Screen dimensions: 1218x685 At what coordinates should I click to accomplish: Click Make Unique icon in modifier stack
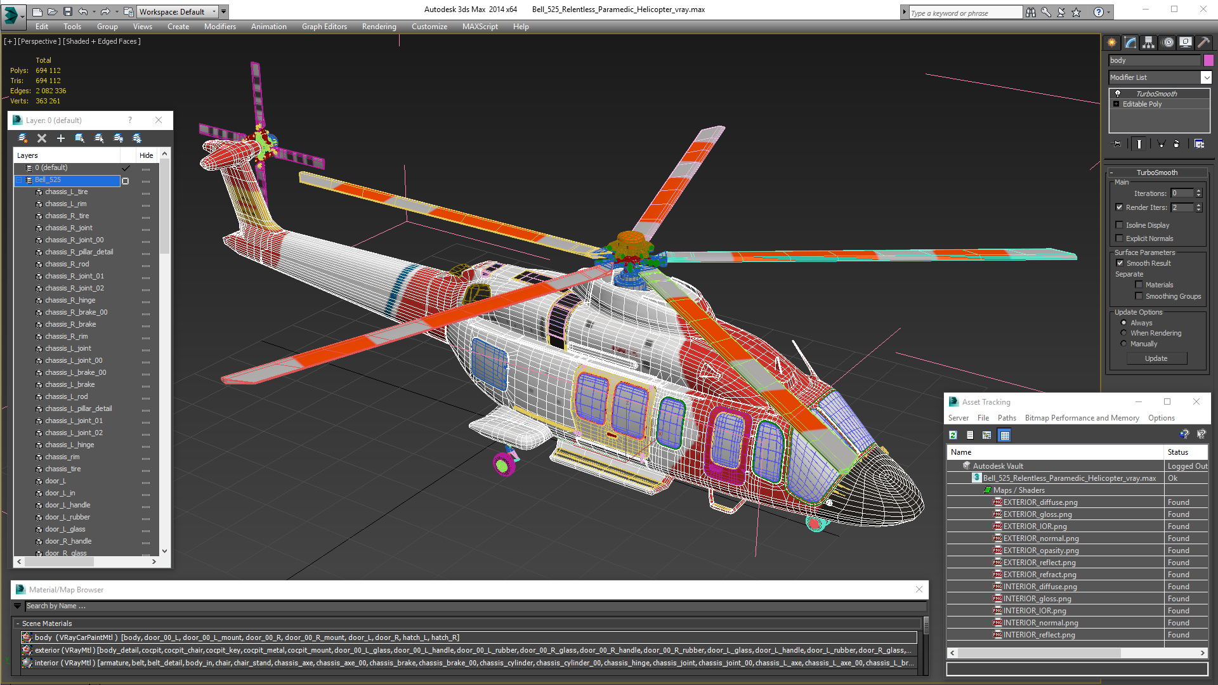pos(1162,144)
